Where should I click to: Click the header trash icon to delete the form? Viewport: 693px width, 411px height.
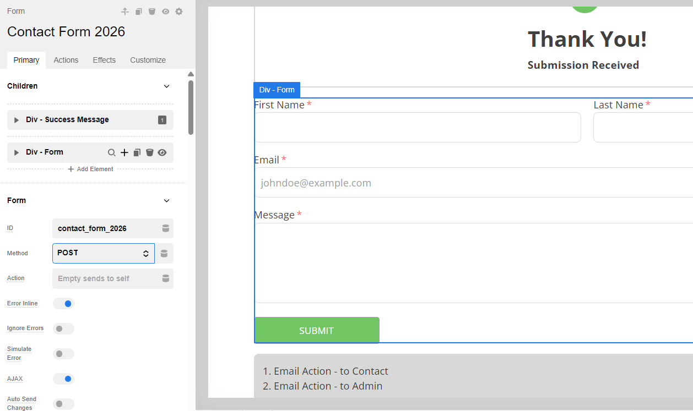pos(152,12)
